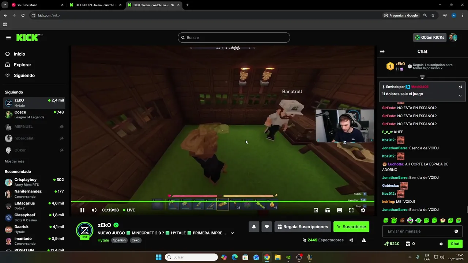Open Crisplayboy recommended channel
The width and height of the screenshot is (468, 263).
coord(34,182)
